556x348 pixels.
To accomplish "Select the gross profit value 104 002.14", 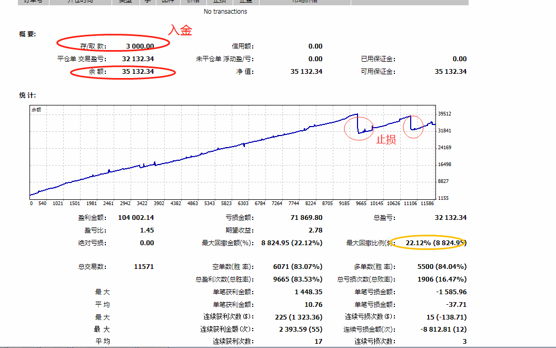I will pyautogui.click(x=136, y=218).
